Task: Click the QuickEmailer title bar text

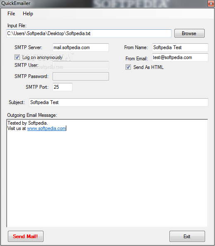Action: (x=16, y=3)
